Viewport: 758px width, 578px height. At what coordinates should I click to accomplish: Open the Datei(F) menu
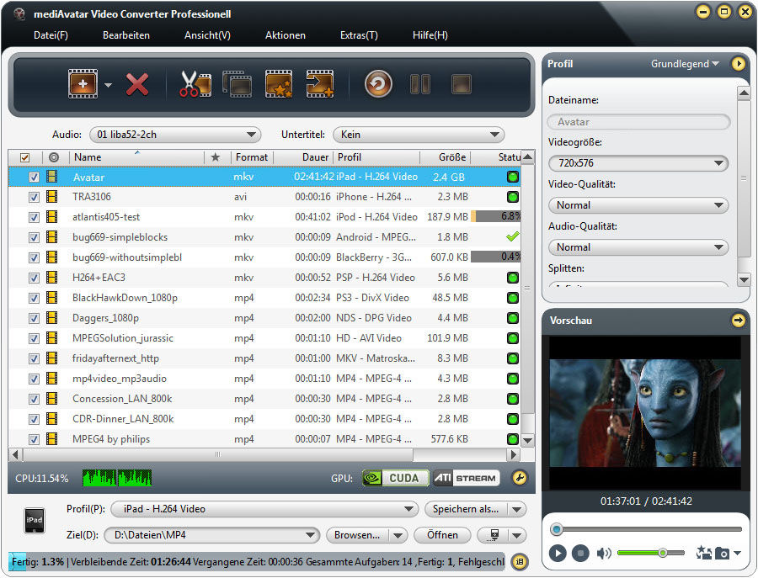coord(51,35)
